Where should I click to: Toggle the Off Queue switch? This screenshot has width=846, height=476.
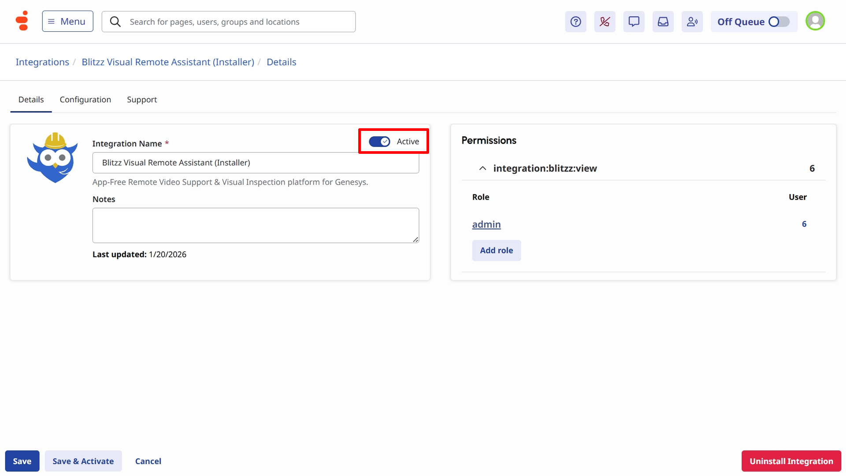click(779, 22)
